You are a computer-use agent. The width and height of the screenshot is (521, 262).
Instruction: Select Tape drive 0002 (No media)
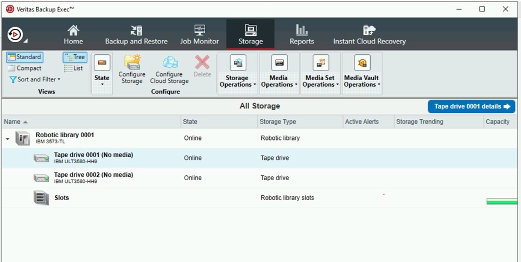[93, 175]
